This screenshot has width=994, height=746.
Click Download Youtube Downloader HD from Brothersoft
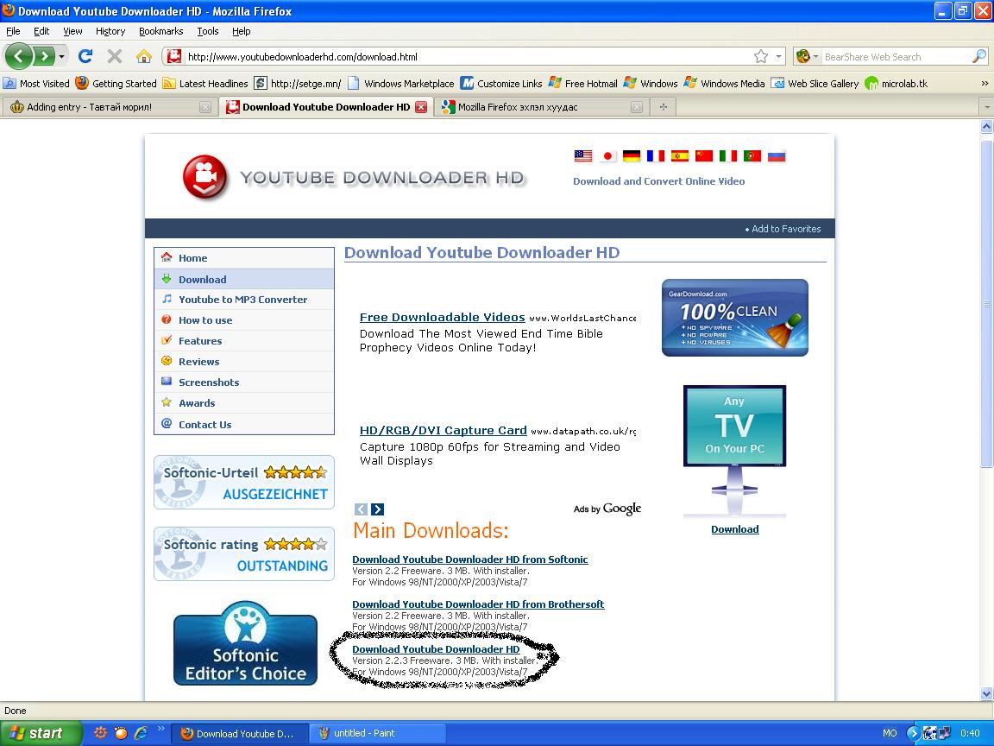coord(478,604)
